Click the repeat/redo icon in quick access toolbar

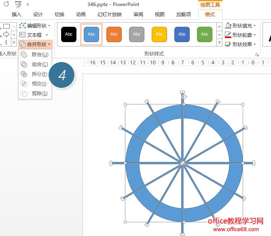pyautogui.click(x=6, y=4)
